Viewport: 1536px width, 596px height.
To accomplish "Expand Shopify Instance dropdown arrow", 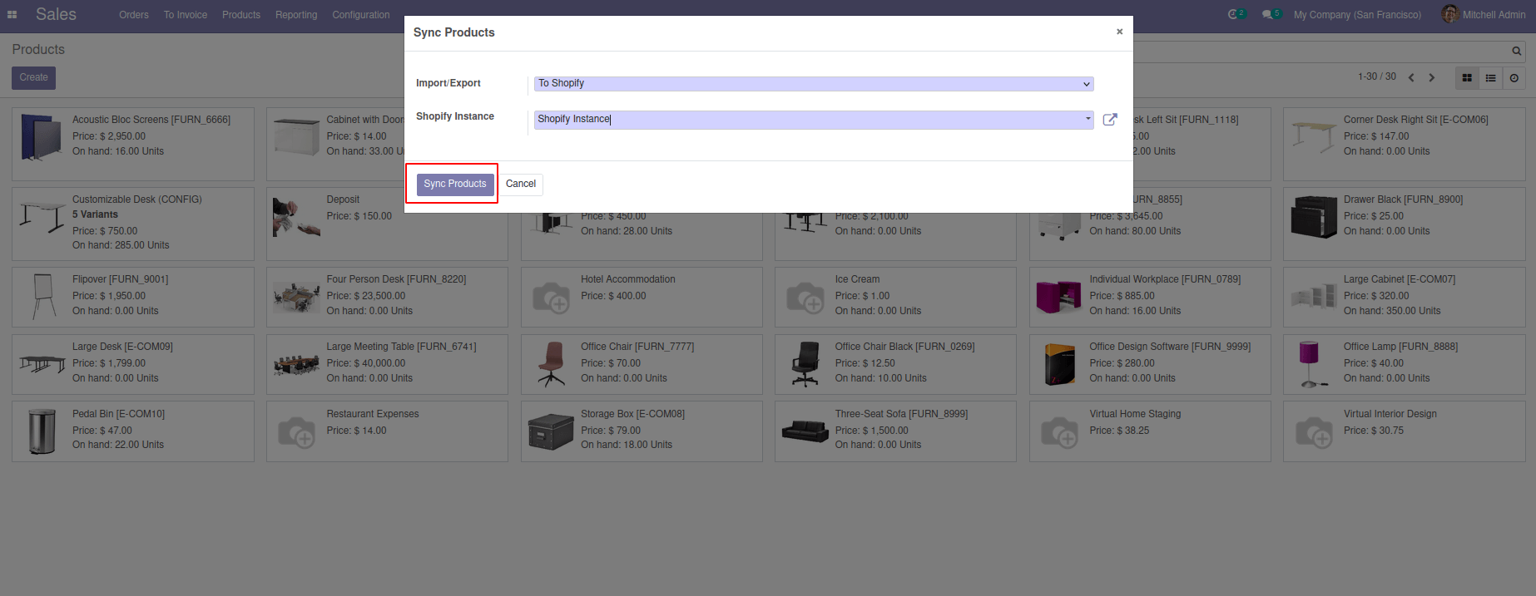I will 1088,119.
